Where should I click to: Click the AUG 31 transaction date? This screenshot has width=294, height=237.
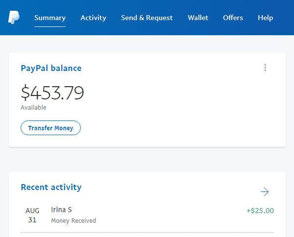point(33,215)
